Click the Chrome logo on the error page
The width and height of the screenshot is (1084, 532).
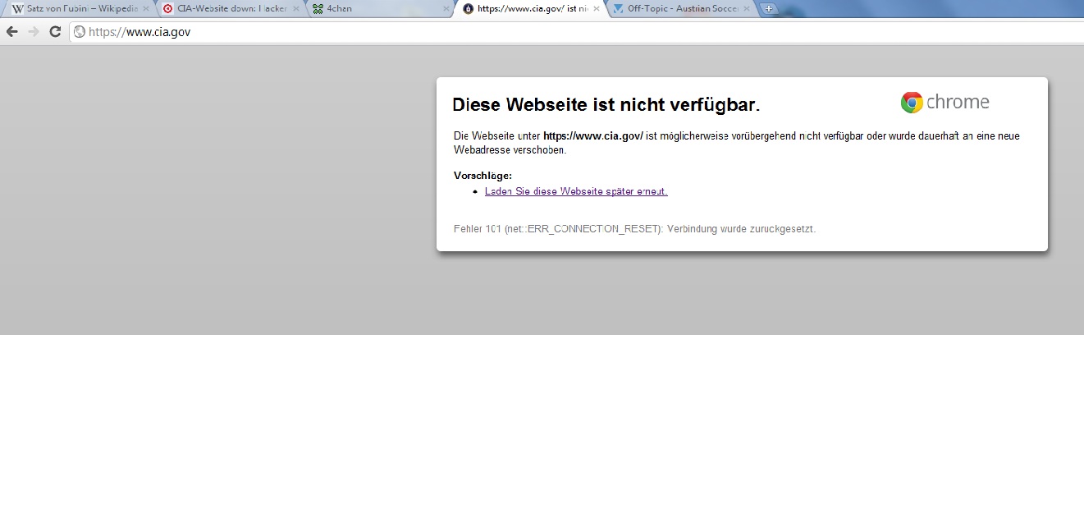coord(944,103)
